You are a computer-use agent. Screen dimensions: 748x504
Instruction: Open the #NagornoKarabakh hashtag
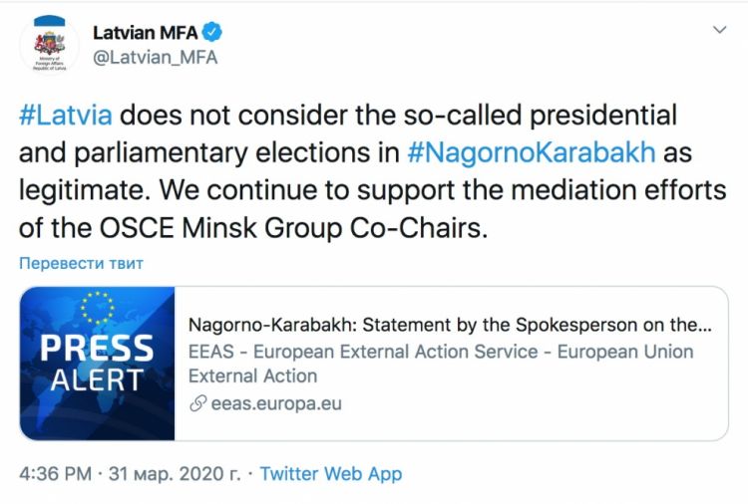[x=531, y=152]
